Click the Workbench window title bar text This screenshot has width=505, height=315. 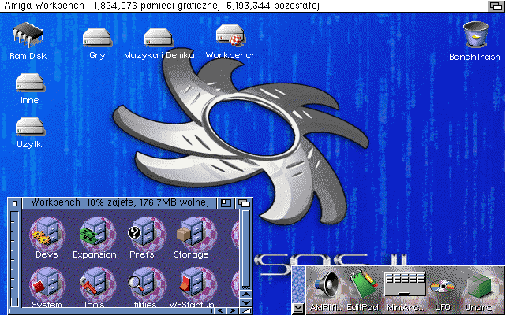[119, 202]
